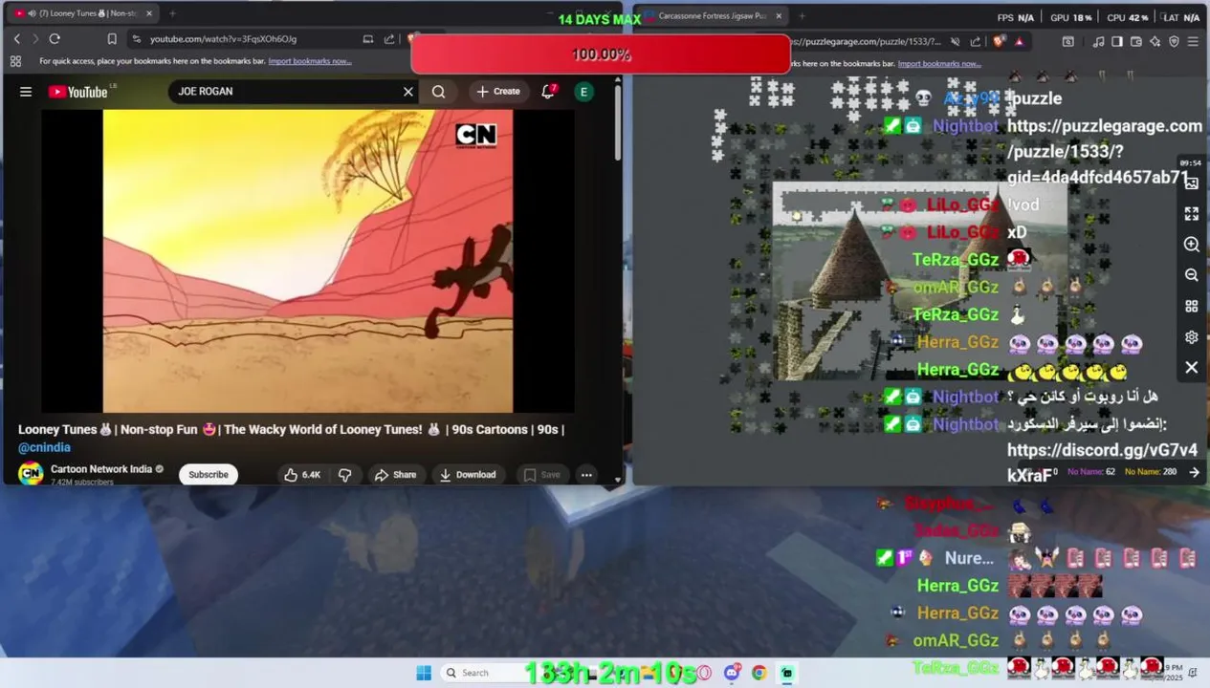This screenshot has width=1210, height=688.
Task: Open the cast/picture-in-picture icon in YouTube address bar
Action: (x=368, y=39)
